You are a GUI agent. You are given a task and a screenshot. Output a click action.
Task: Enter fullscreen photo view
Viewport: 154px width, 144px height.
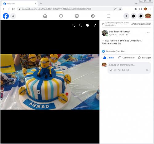[95, 25]
